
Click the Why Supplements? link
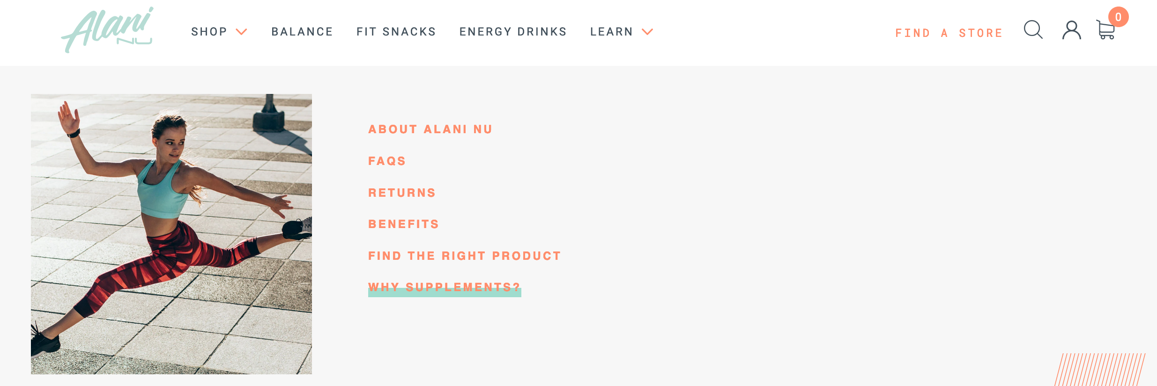tap(444, 287)
